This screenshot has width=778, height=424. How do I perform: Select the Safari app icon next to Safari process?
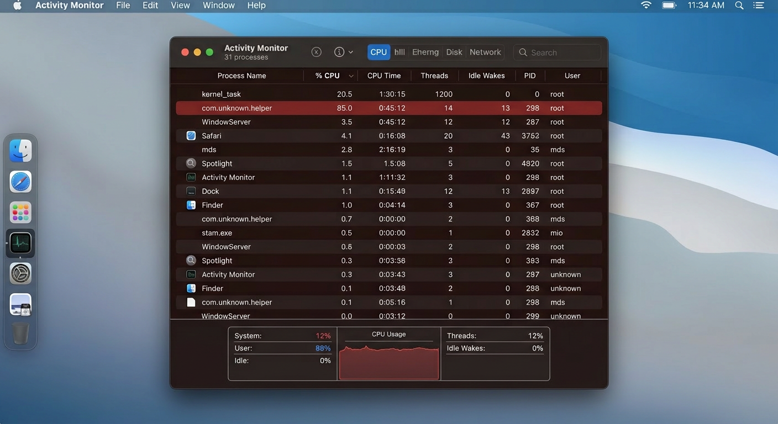pos(191,135)
